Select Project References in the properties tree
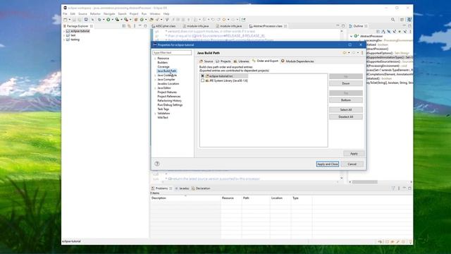Image resolution: width=451 pixels, height=254 pixels. (x=169, y=97)
